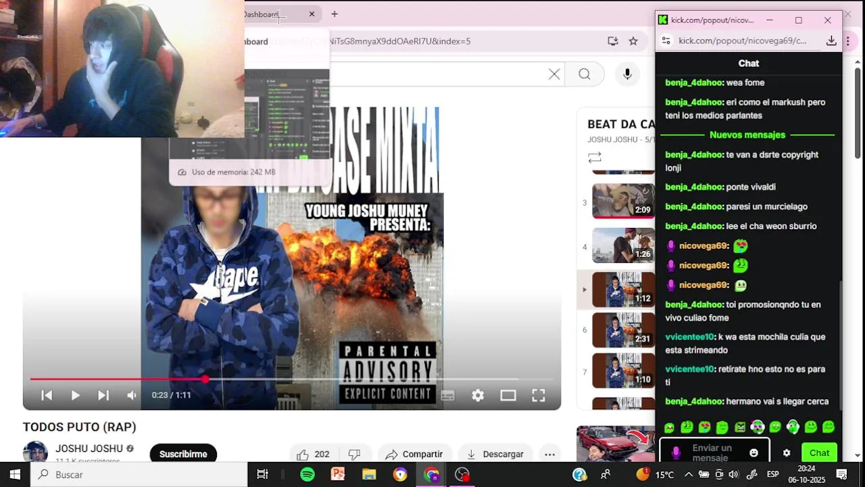Enter fullscreen on the video player
The image size is (865, 487).
[539, 396]
